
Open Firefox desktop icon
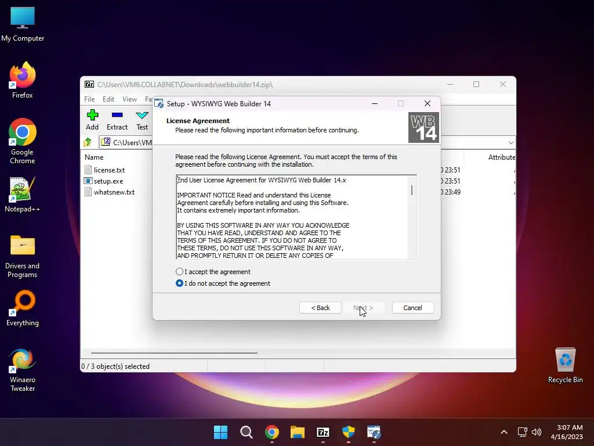(23, 80)
